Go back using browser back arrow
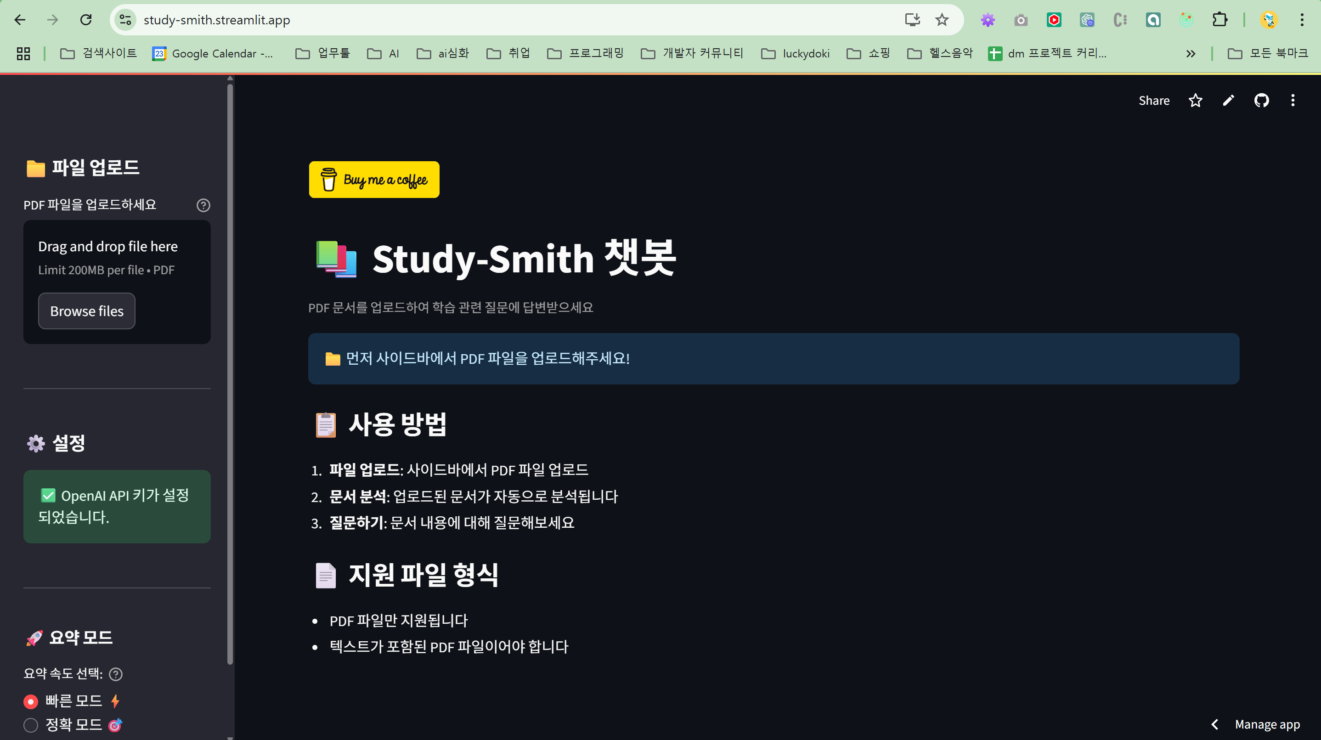 click(x=19, y=20)
